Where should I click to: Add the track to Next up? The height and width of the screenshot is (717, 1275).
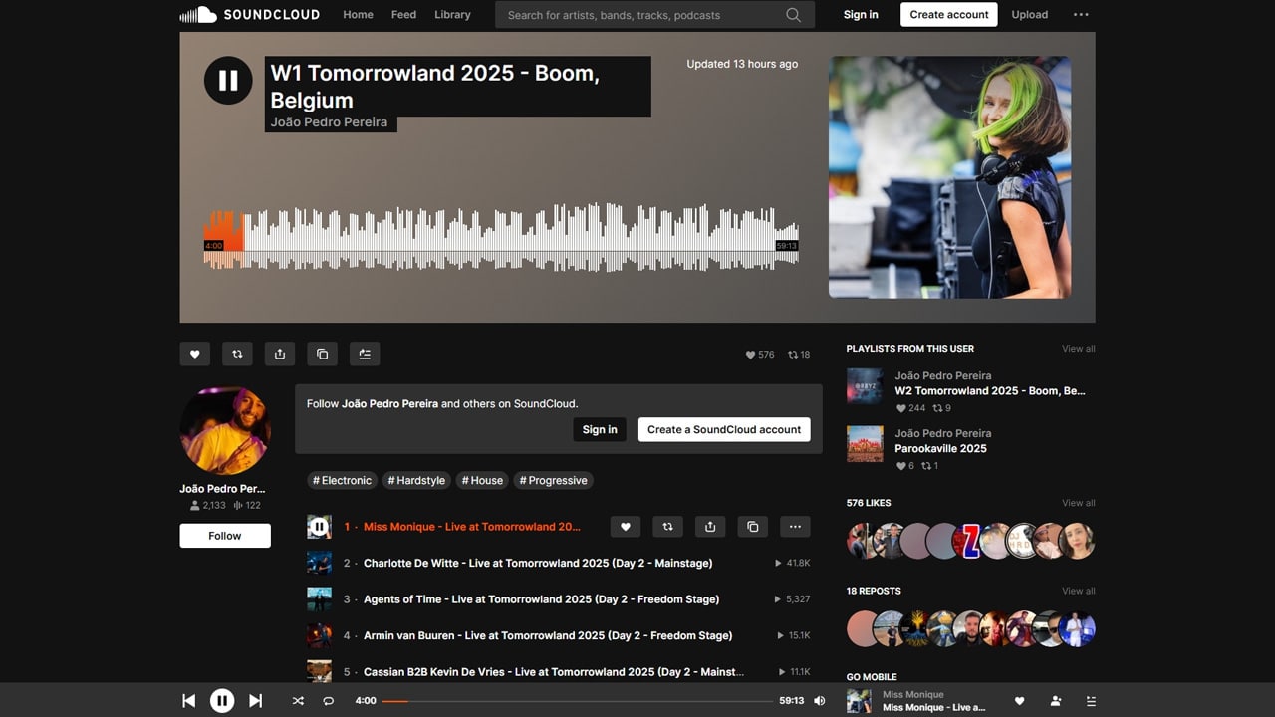tap(364, 354)
